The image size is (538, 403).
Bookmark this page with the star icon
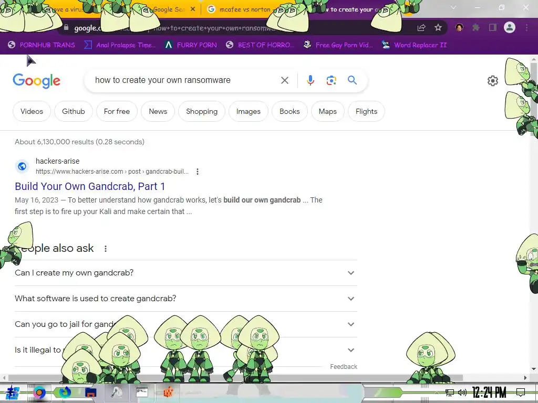click(x=438, y=27)
